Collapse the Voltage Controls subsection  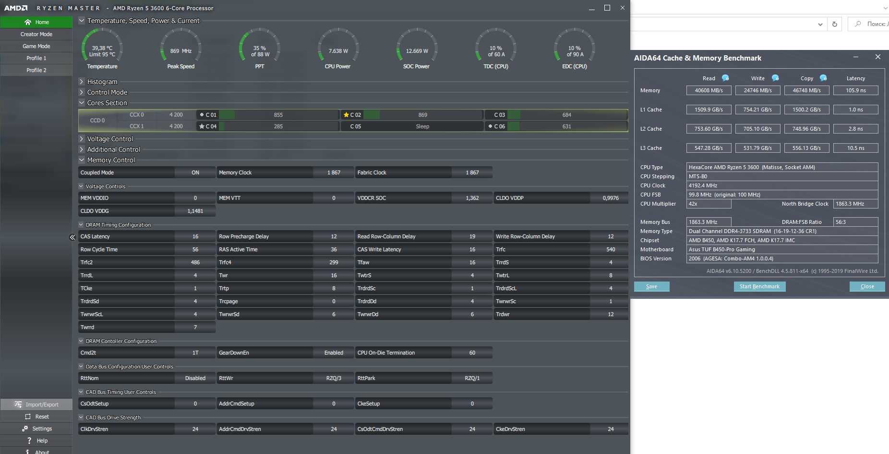pyautogui.click(x=81, y=186)
